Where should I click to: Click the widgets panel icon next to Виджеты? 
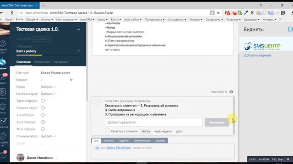pyautogui.click(x=290, y=29)
